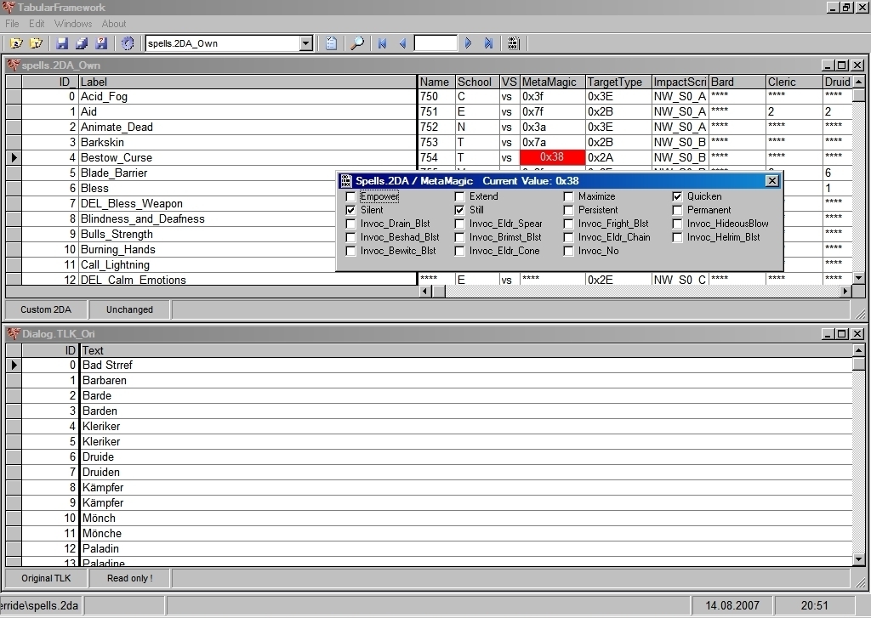Click the Original TLK status button

point(46,578)
